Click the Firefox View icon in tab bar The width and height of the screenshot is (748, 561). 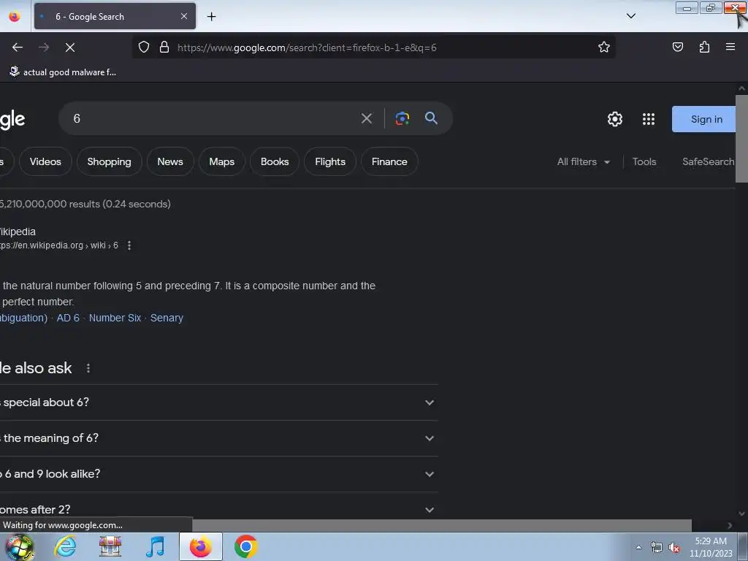pyautogui.click(x=15, y=17)
